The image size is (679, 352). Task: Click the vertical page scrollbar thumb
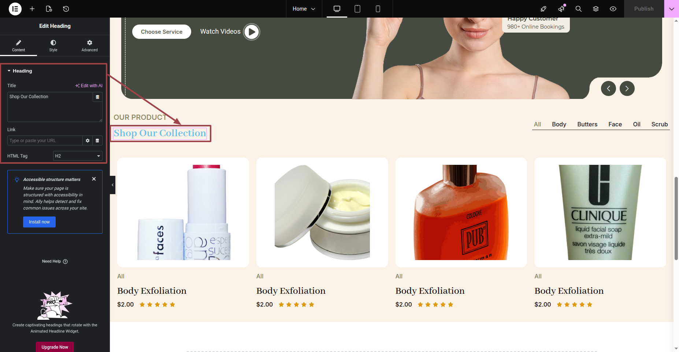click(x=676, y=219)
